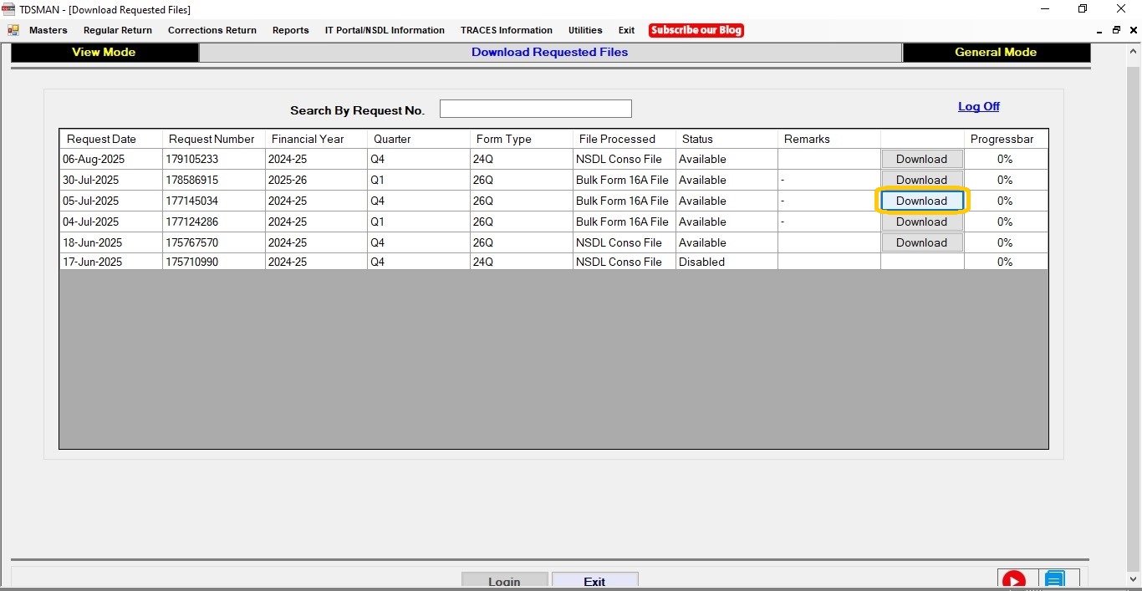Restore the inner MDI child window
The image size is (1142, 591).
tap(1116, 30)
